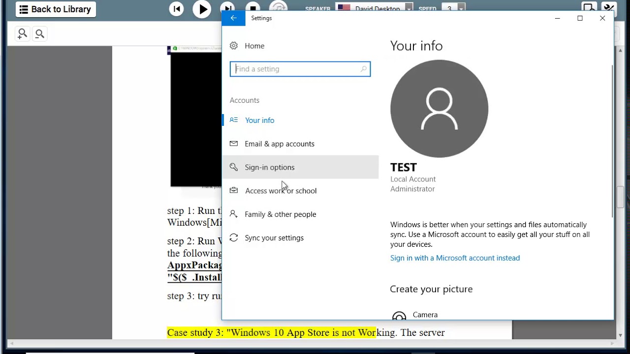The height and width of the screenshot is (354, 630).
Task: Open the reader tools wrench icon
Action: tap(609, 8)
